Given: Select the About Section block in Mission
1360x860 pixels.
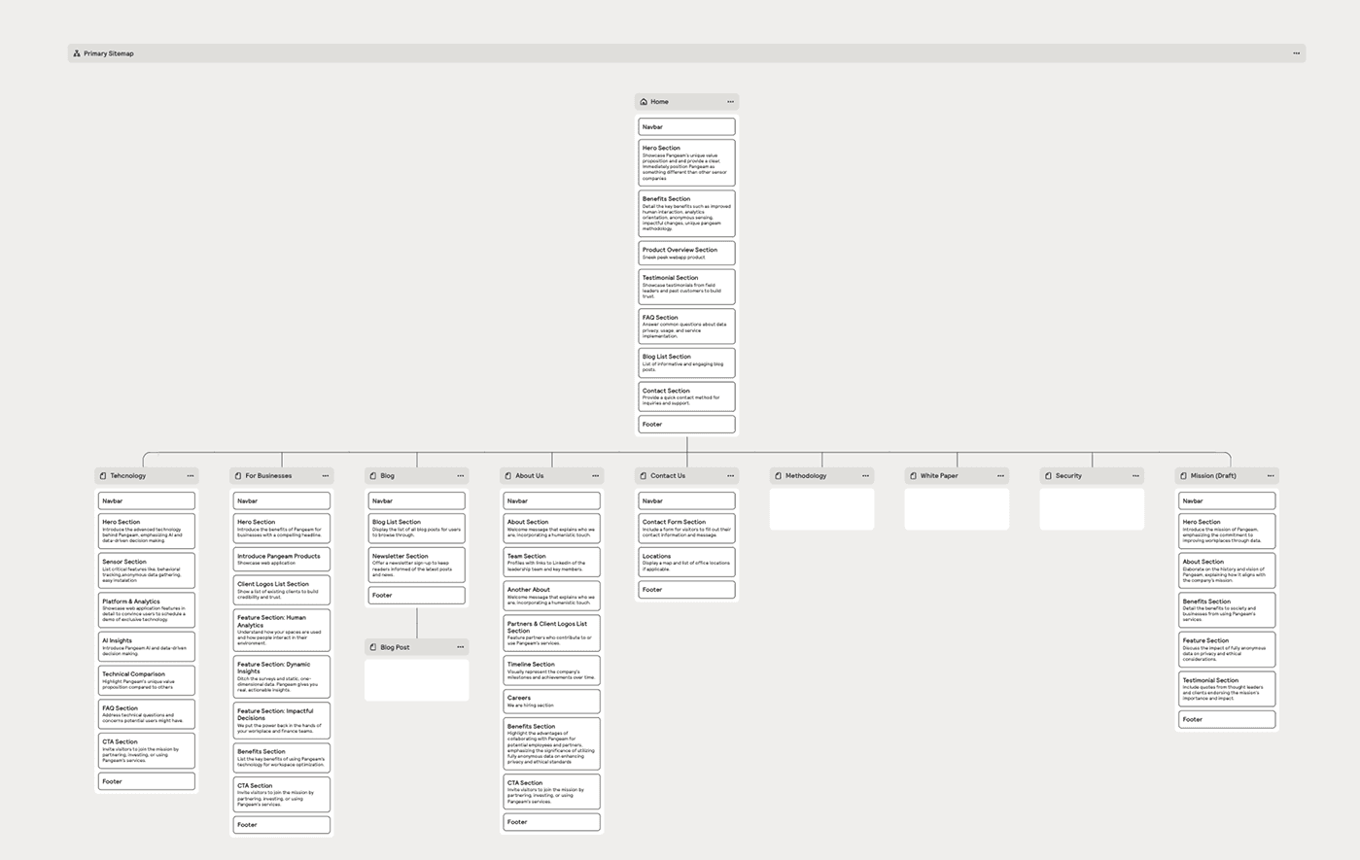Looking at the screenshot, I should pos(1227,570).
